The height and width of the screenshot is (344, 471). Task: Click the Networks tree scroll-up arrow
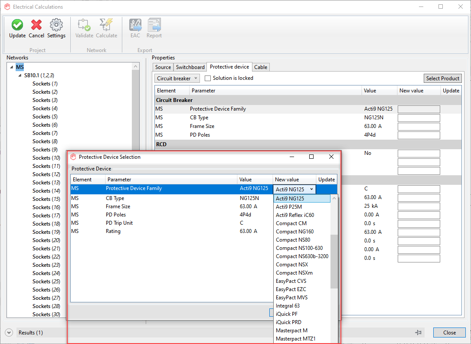pyautogui.click(x=135, y=67)
